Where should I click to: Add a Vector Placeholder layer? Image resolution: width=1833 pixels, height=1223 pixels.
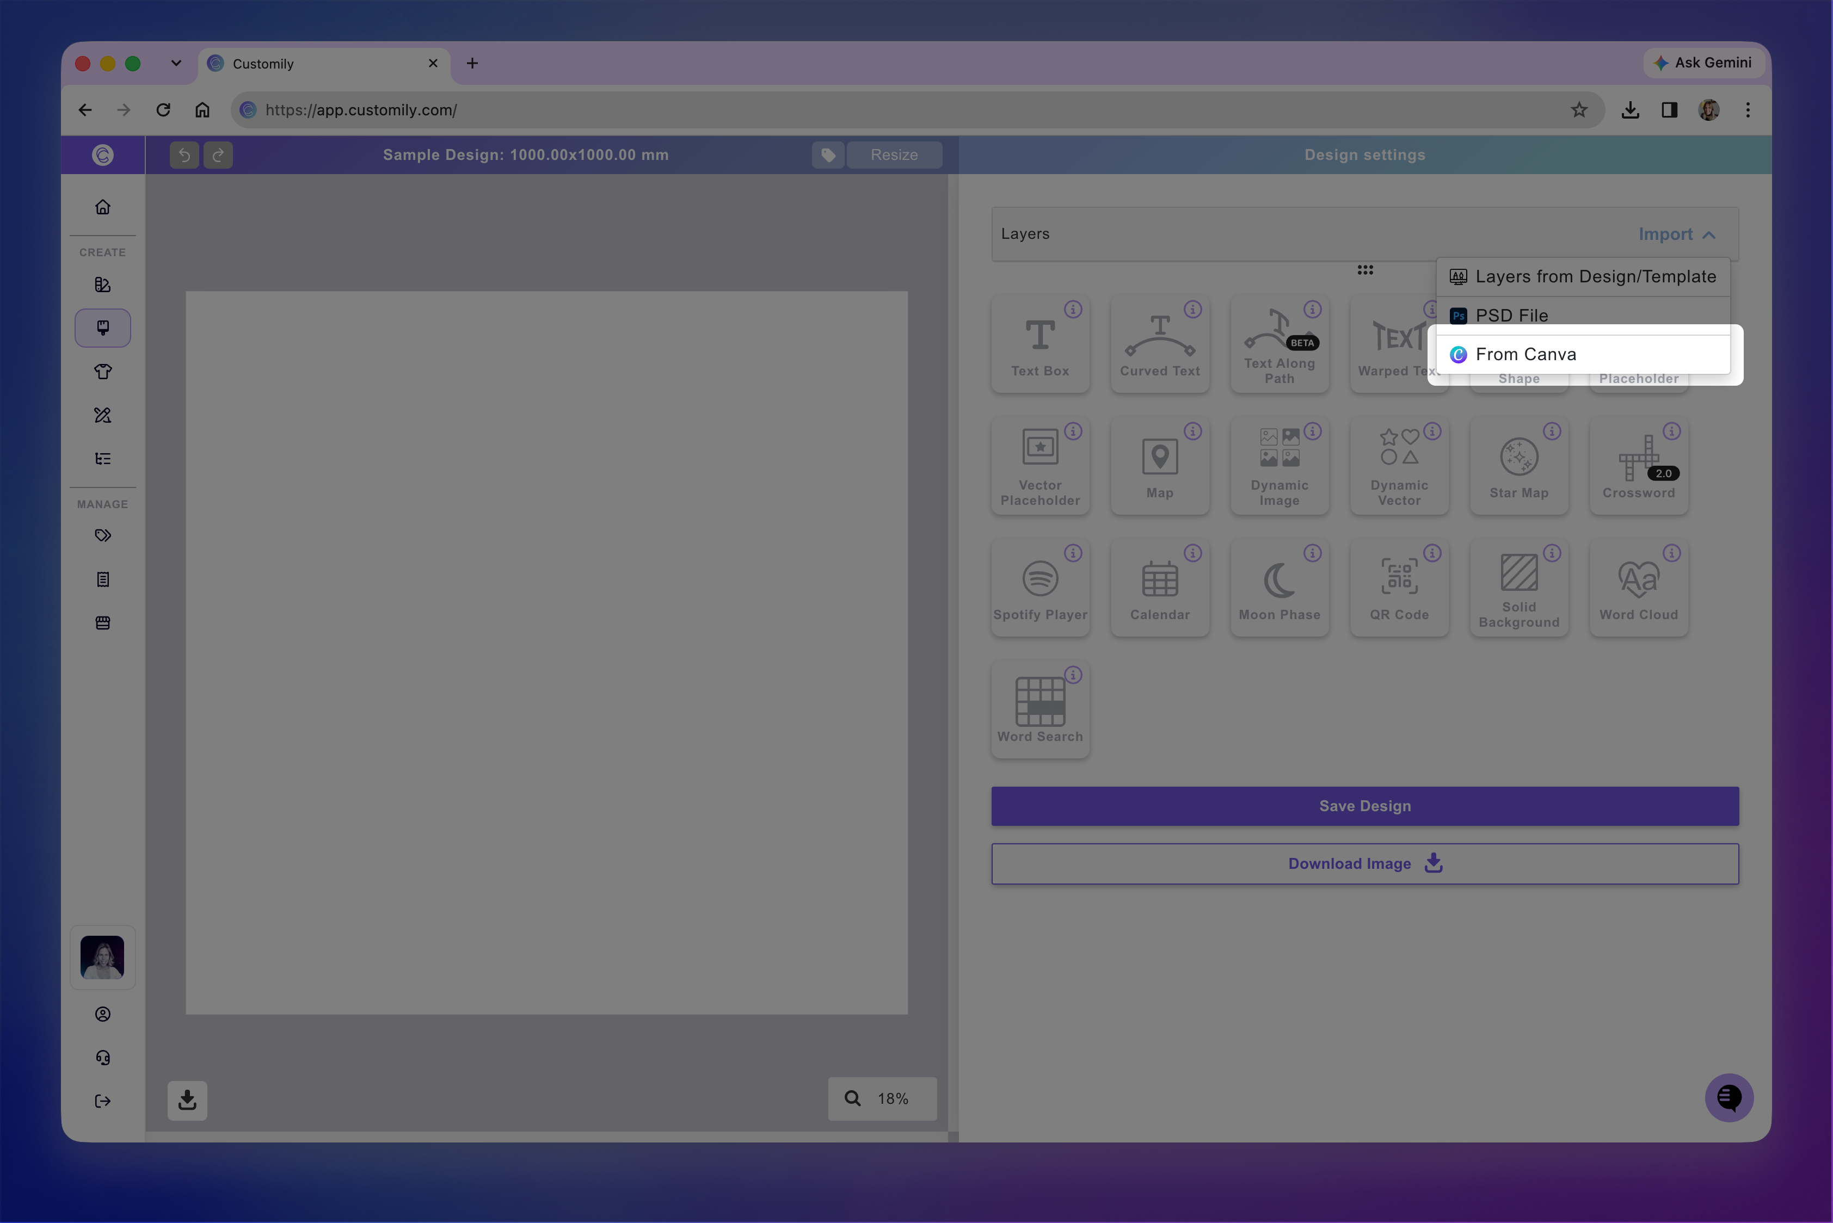pyautogui.click(x=1039, y=466)
